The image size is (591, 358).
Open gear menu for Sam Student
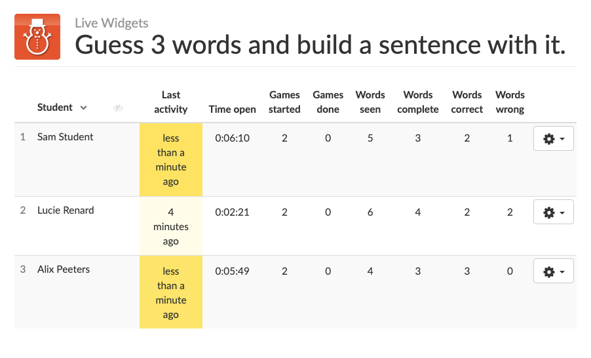553,139
